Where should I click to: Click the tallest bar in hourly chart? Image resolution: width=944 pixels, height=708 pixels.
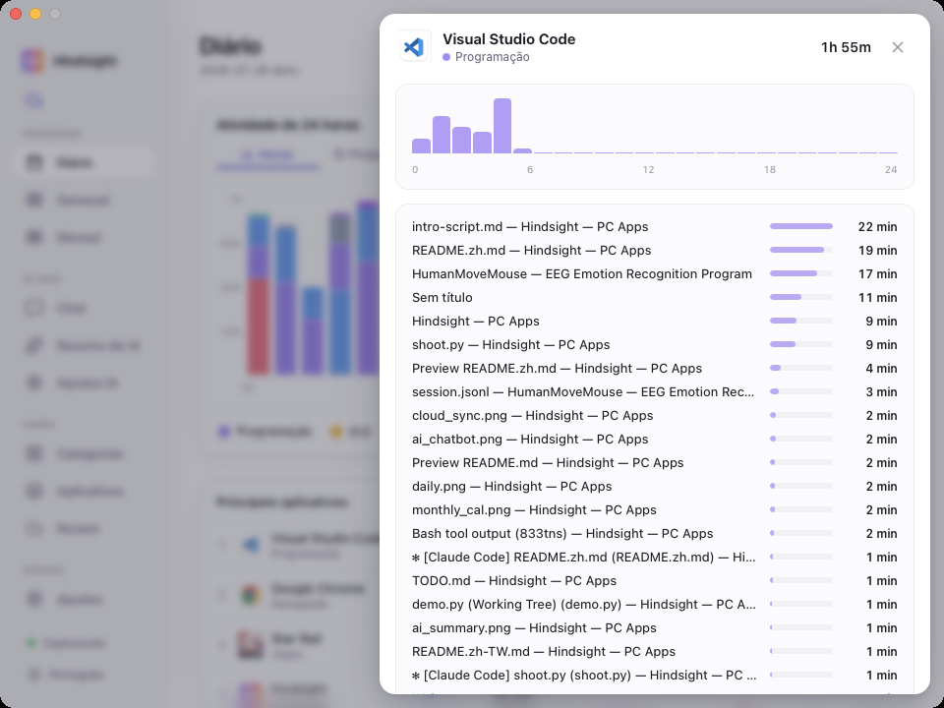[502, 126]
